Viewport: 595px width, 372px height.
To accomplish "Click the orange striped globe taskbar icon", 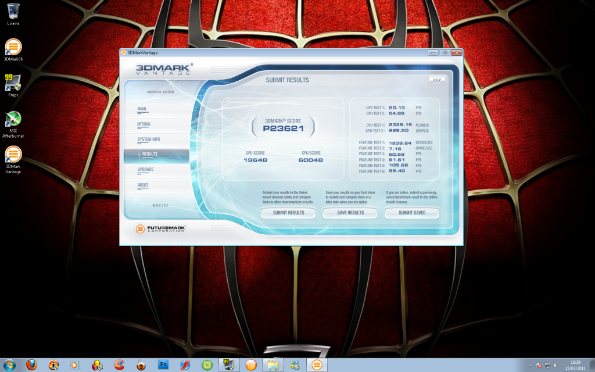I will tap(251, 365).
